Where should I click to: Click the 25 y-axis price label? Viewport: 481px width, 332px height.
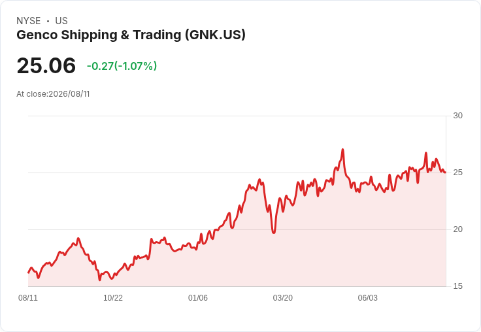(x=457, y=173)
